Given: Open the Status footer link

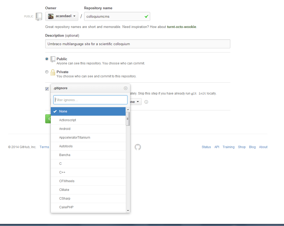Looking at the screenshot, I should point(206,147).
